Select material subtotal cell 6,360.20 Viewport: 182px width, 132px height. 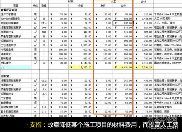click(81, 67)
